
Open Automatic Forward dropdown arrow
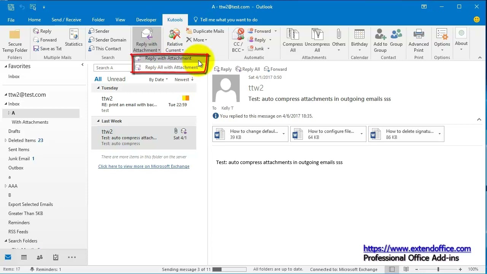coord(275,31)
